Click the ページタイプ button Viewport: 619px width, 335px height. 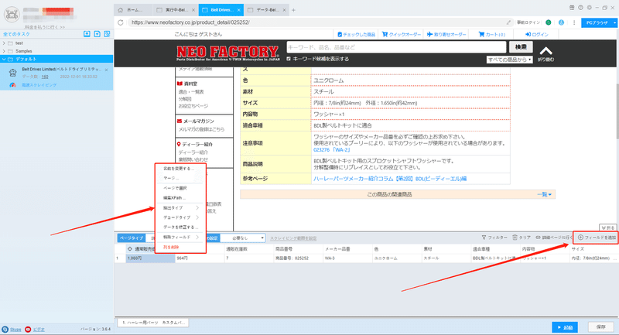click(132, 238)
